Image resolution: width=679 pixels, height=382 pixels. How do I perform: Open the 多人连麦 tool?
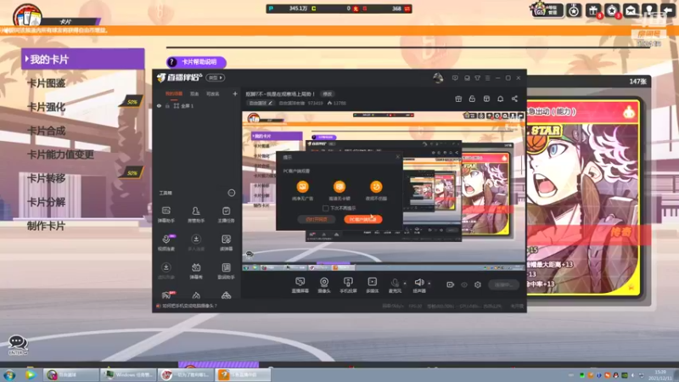[x=196, y=243]
